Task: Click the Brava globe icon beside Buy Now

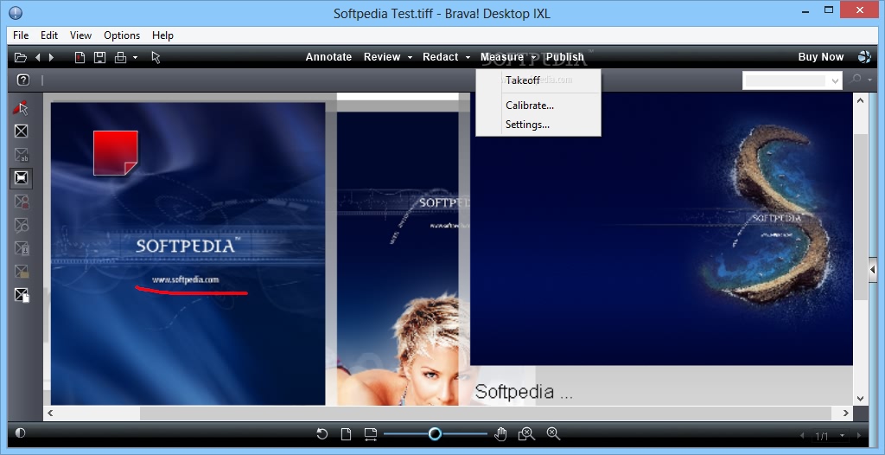Action: [x=864, y=56]
